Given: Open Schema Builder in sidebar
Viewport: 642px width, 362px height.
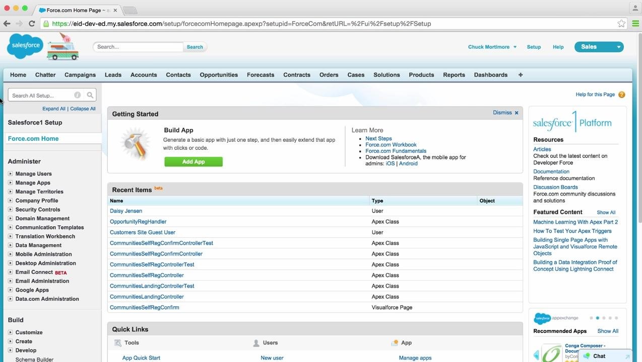Looking at the screenshot, I should [34, 359].
